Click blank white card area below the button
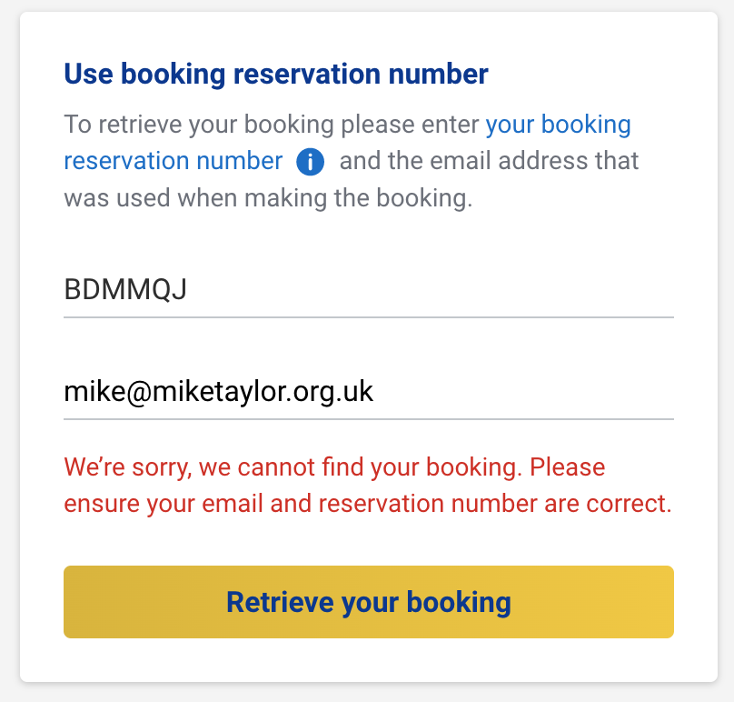This screenshot has height=702, width=734. coord(369,660)
